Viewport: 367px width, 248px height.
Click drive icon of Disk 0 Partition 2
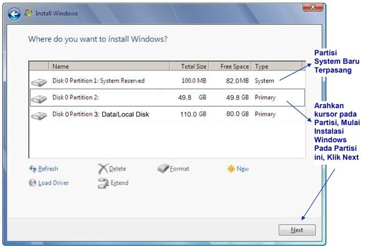39,99
